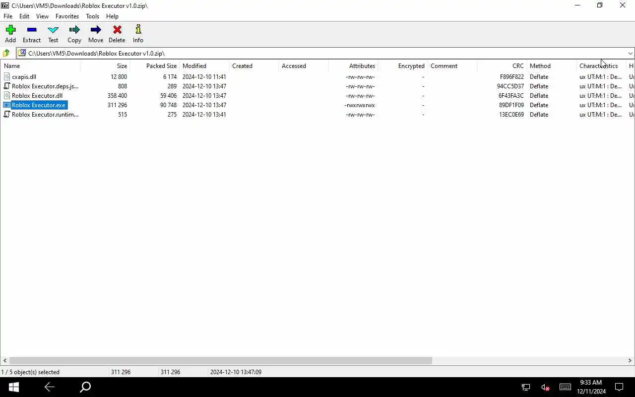Click CRC value 89DF1F09
Screen dimensions: 635x397
tap(511, 105)
